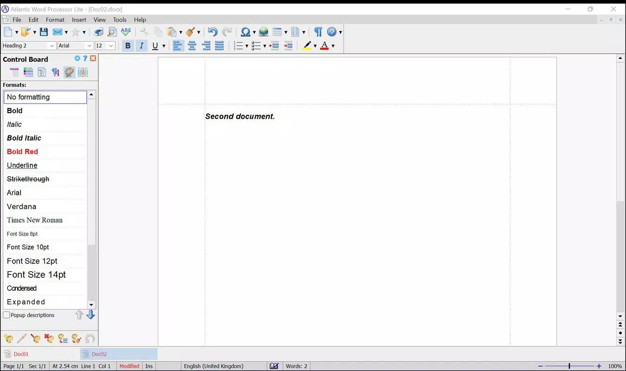Apply the Times New Roman format
626x371 pixels.
click(x=45, y=220)
